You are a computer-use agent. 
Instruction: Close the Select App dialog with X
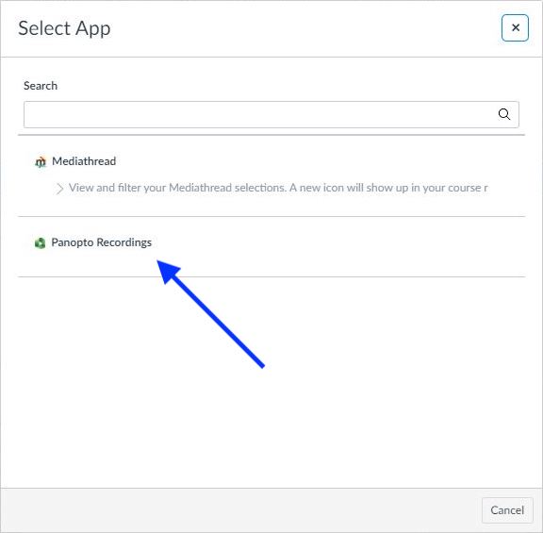515,27
